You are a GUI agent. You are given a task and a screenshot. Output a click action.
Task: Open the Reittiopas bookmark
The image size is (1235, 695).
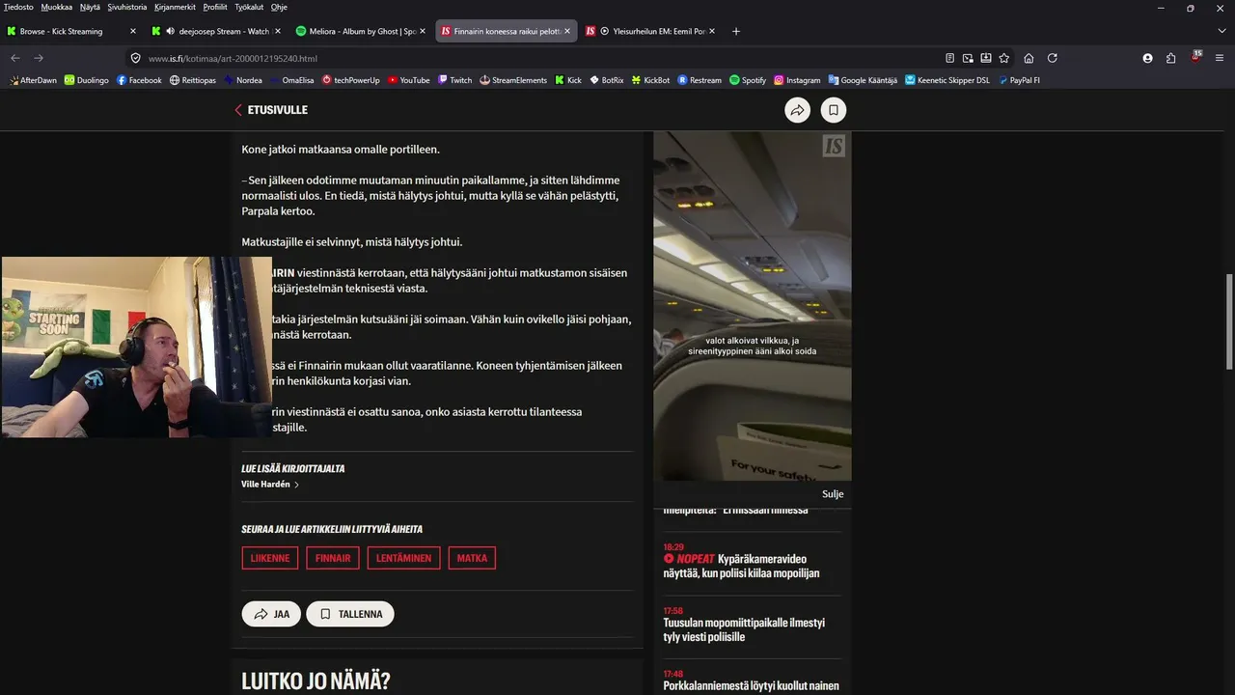click(193, 80)
